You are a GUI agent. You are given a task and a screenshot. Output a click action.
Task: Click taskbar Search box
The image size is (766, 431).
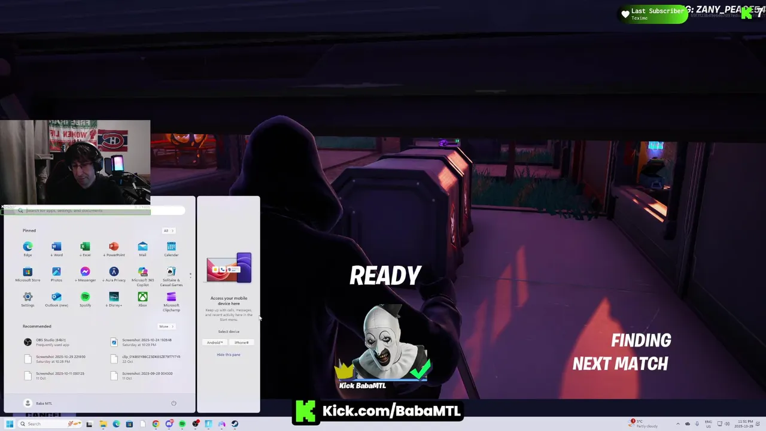pyautogui.click(x=50, y=424)
